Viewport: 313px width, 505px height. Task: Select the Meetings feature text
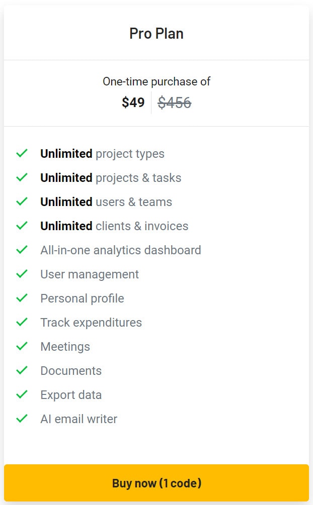tap(65, 346)
